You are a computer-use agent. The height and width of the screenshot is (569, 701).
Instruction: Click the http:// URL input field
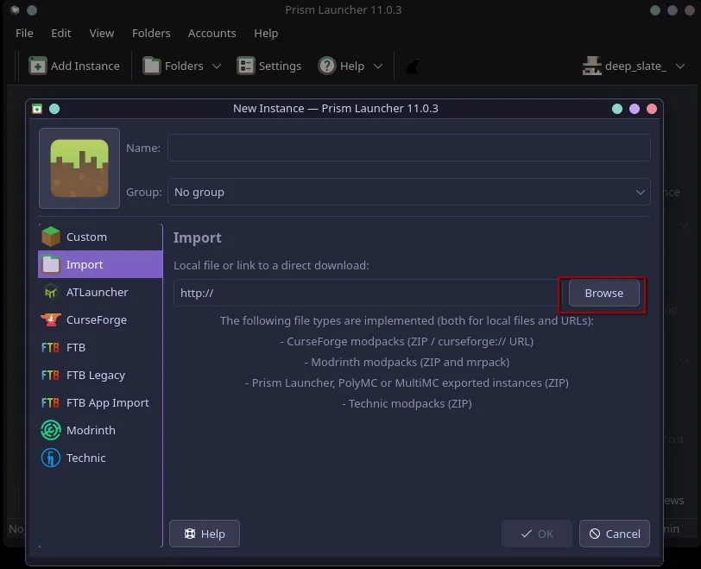tap(366, 293)
